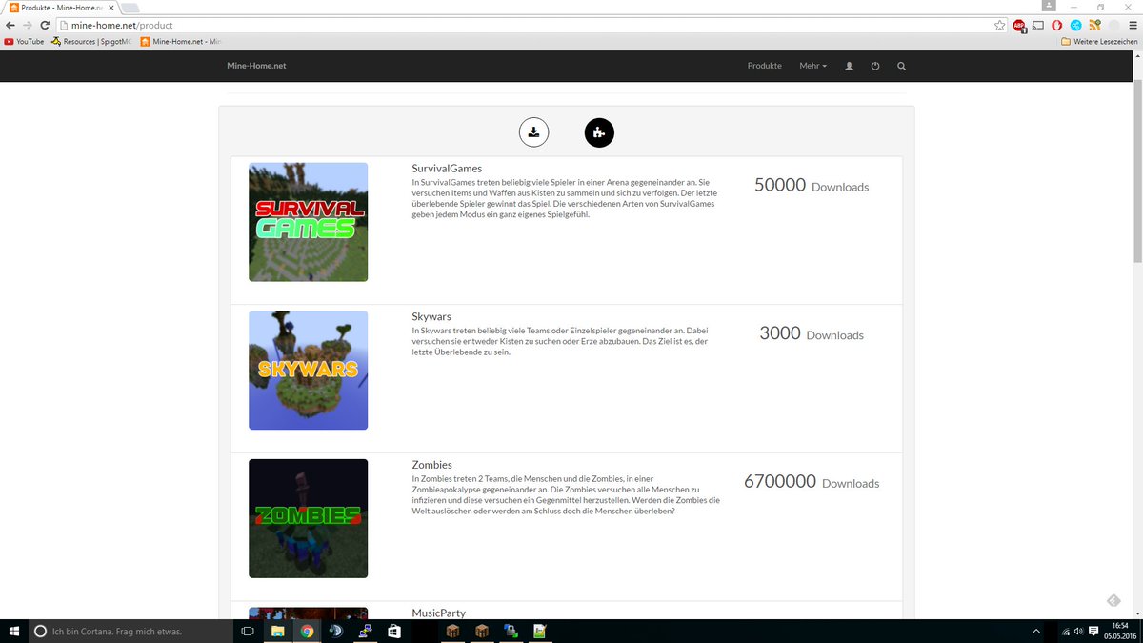Image resolution: width=1143 pixels, height=643 pixels.
Task: Open the user account icon in navbar
Action: 849,66
